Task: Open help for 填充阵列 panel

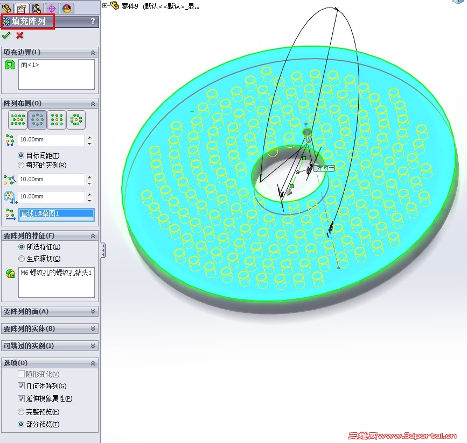Action: click(x=93, y=21)
